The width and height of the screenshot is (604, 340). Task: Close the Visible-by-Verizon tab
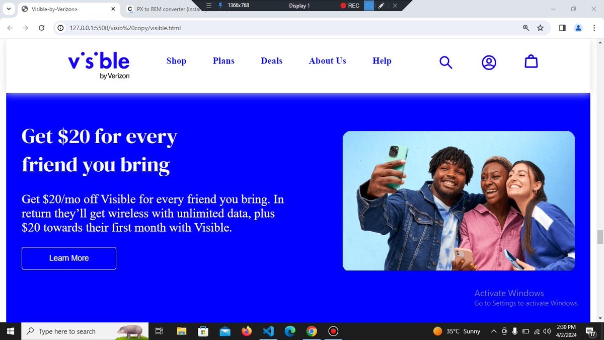point(113,9)
